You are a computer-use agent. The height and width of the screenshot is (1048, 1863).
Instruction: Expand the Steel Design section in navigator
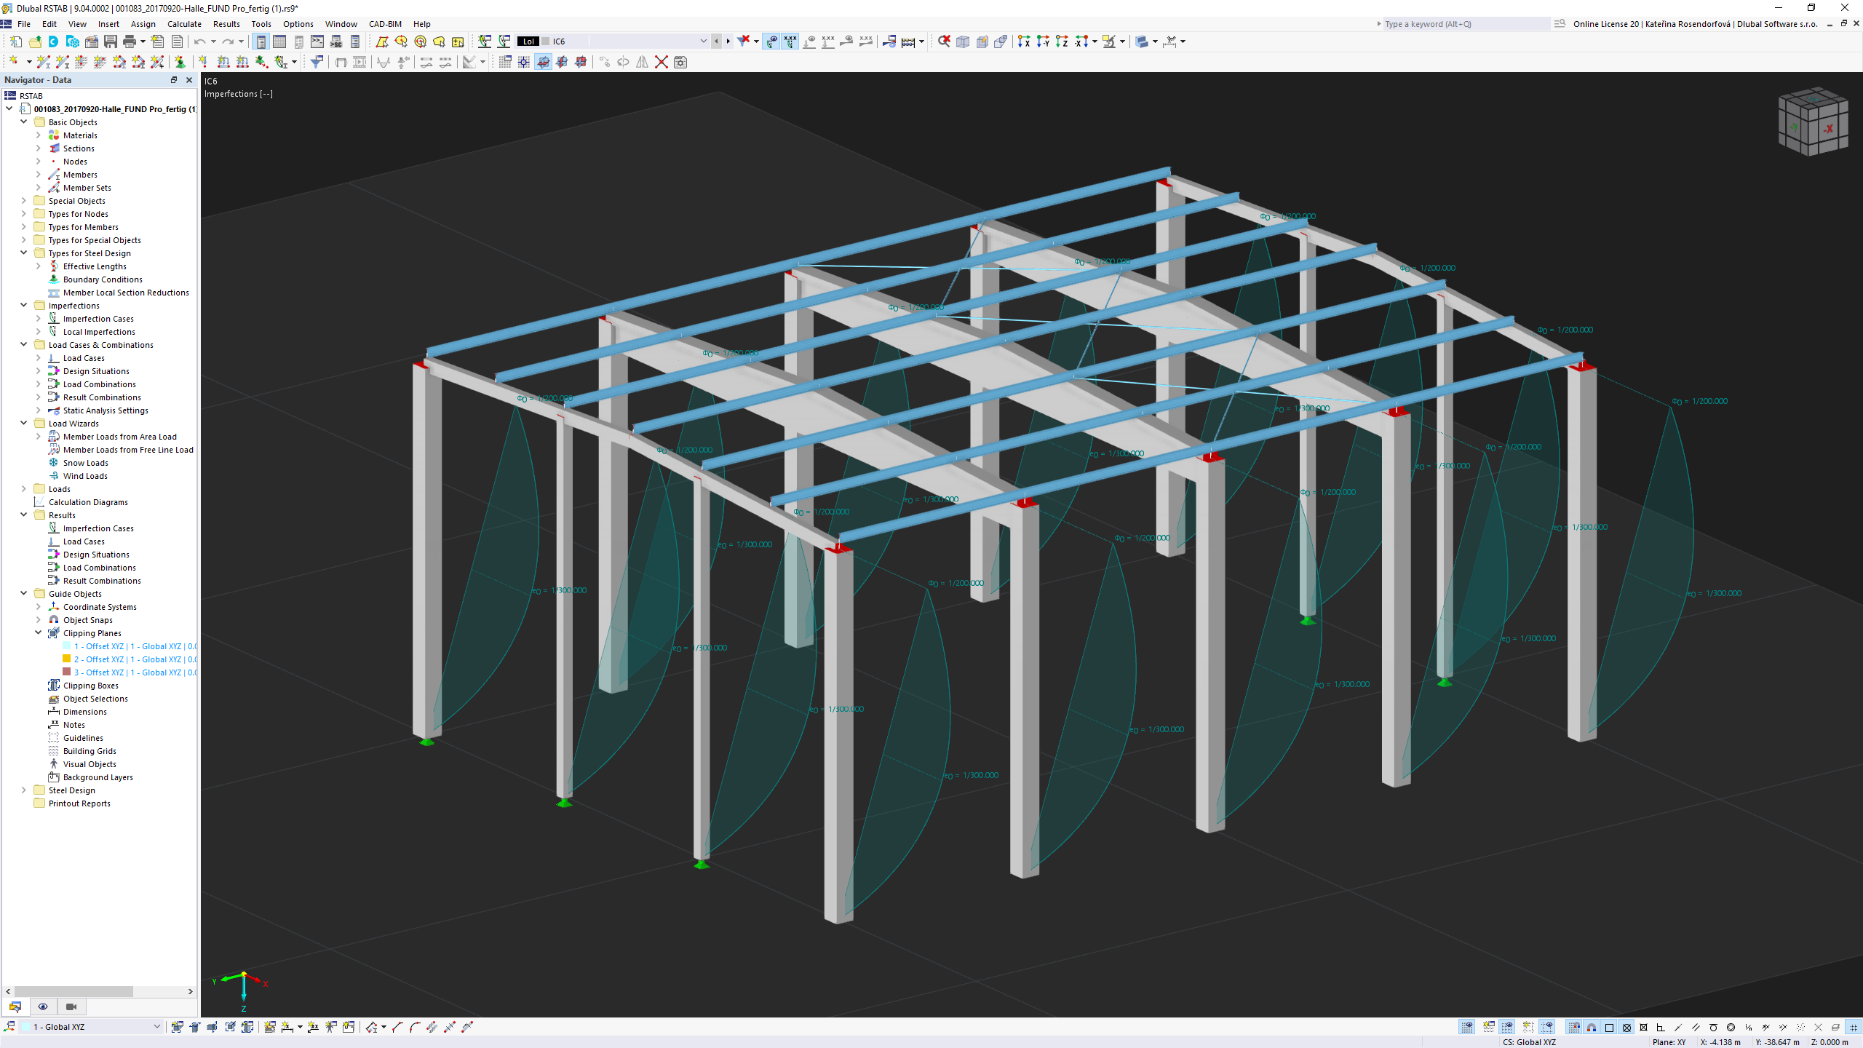tap(25, 790)
